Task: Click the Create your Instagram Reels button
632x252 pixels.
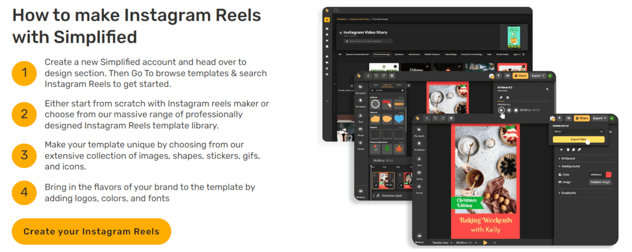Action: click(91, 231)
